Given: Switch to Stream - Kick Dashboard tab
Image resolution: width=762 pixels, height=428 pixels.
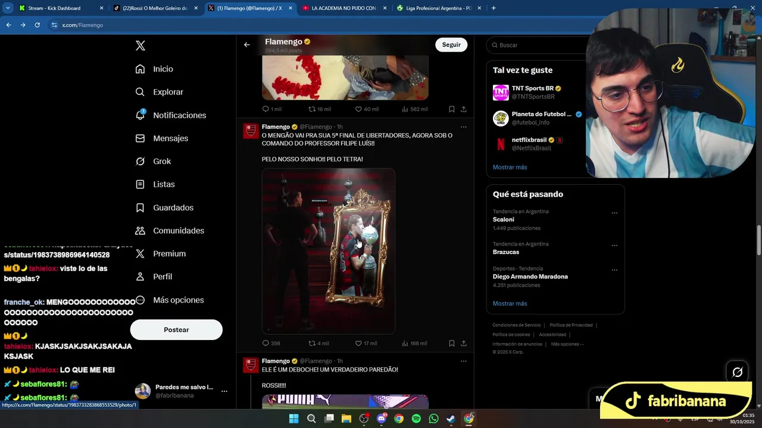Looking at the screenshot, I should click(x=61, y=8).
